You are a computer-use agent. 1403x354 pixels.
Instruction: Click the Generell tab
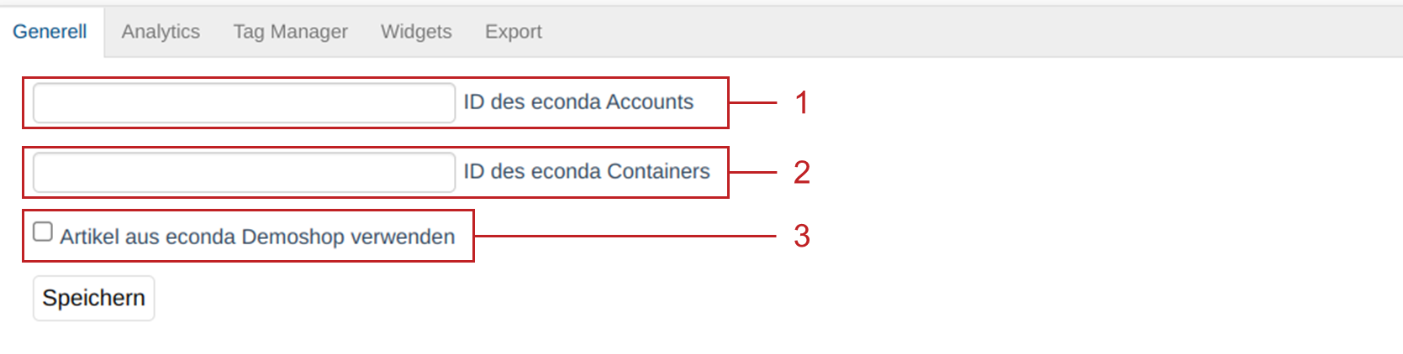tap(50, 32)
